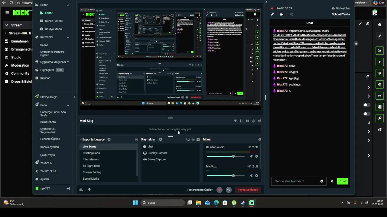This screenshot has width=387, height=217.
Task: Select the Display Capture source
Action: (157, 153)
